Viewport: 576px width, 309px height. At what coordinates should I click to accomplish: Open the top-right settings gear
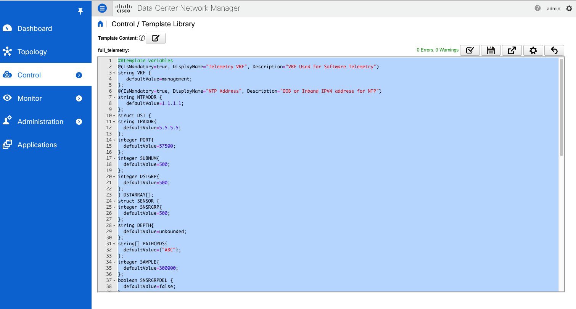pyautogui.click(x=569, y=8)
